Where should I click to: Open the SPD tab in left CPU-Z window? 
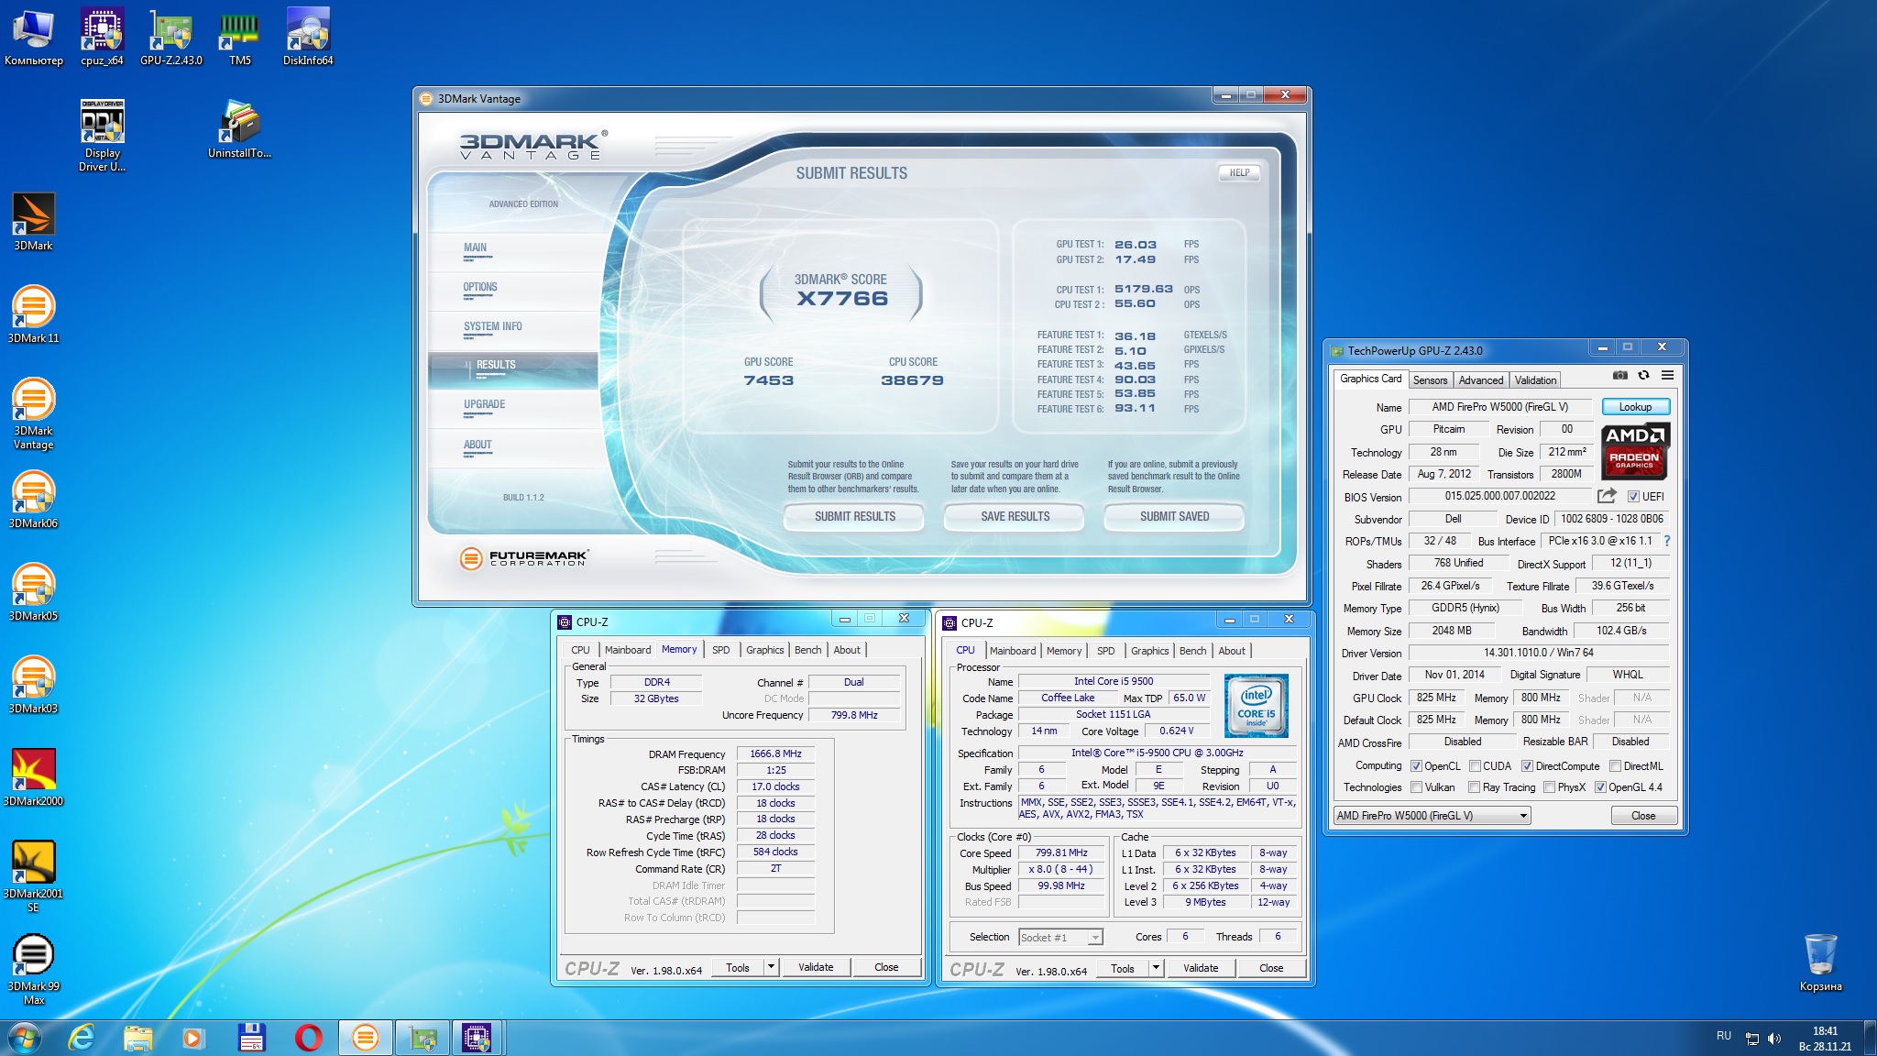[x=721, y=650]
